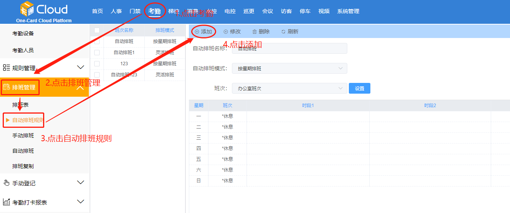Click the 考勤打卡报表 chart icon
Image resolution: width=510 pixels, height=213 pixels.
coord(6,202)
